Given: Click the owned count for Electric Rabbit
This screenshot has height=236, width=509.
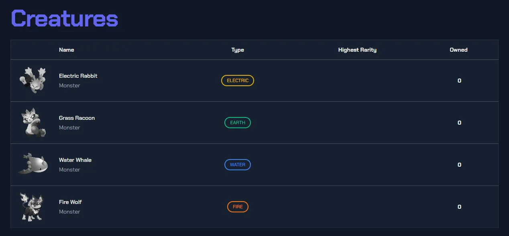Looking at the screenshot, I should click(x=460, y=81).
